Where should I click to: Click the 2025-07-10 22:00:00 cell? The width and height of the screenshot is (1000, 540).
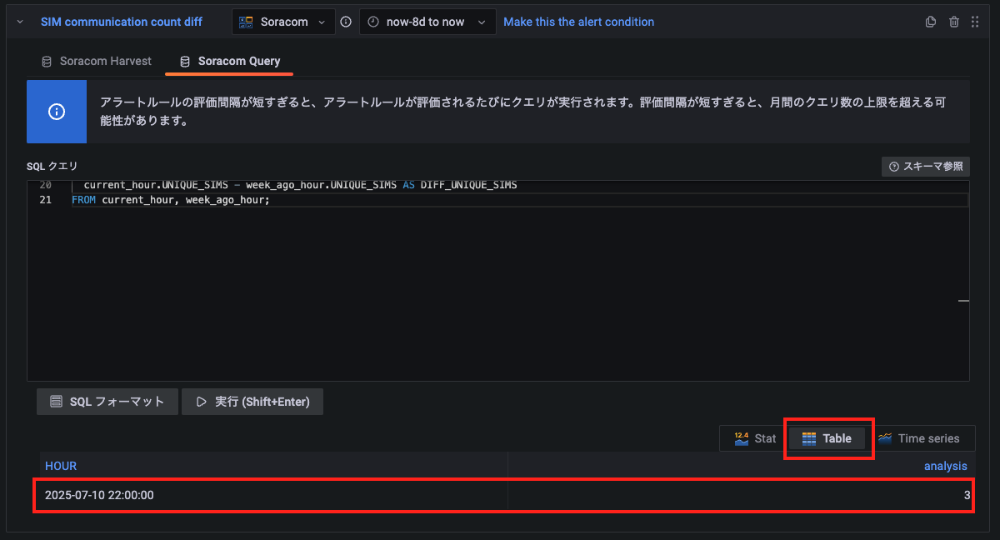[273, 495]
